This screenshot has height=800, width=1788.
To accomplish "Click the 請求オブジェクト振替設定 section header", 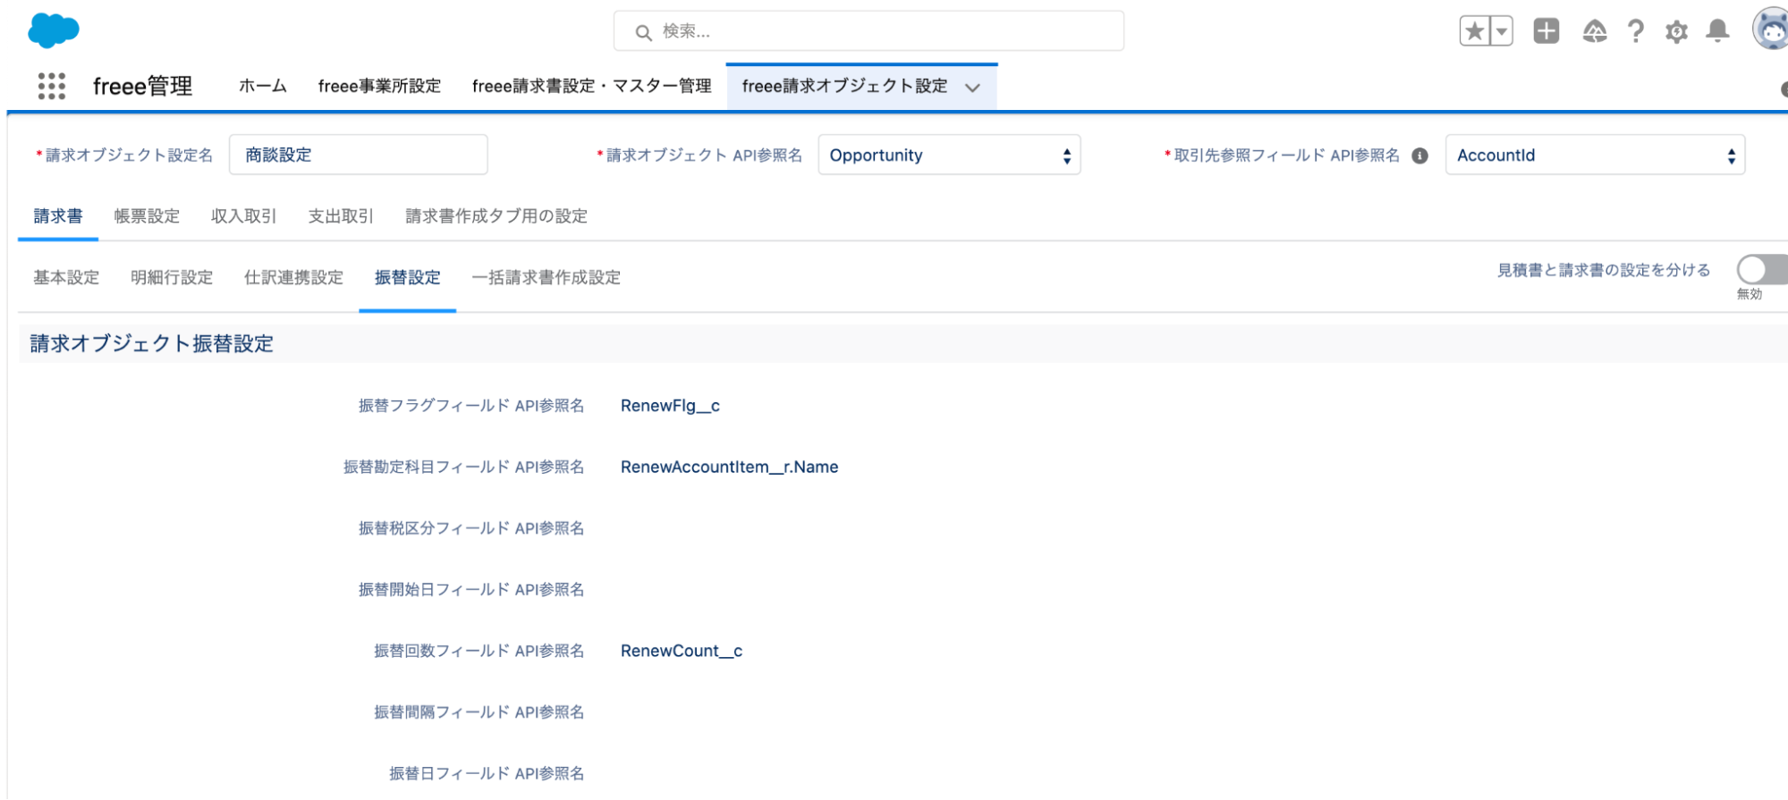I will [x=152, y=343].
